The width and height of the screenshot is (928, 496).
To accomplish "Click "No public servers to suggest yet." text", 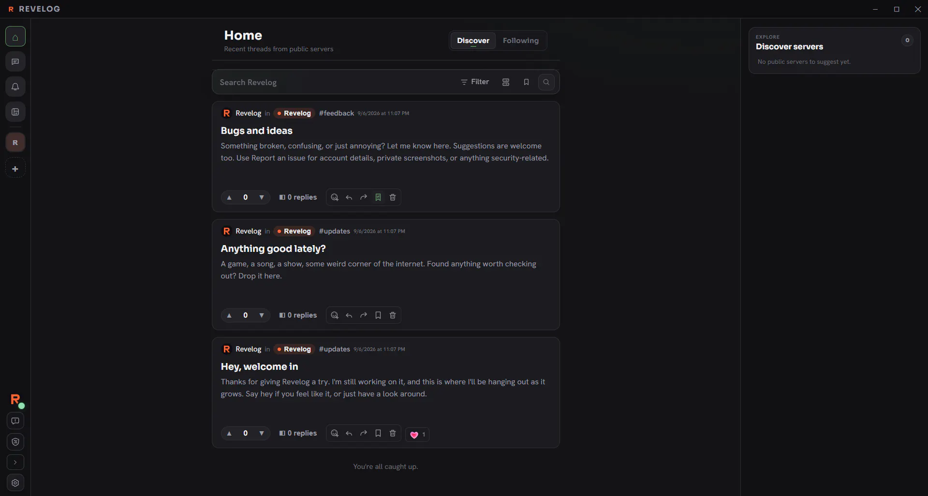I will pos(804,62).
